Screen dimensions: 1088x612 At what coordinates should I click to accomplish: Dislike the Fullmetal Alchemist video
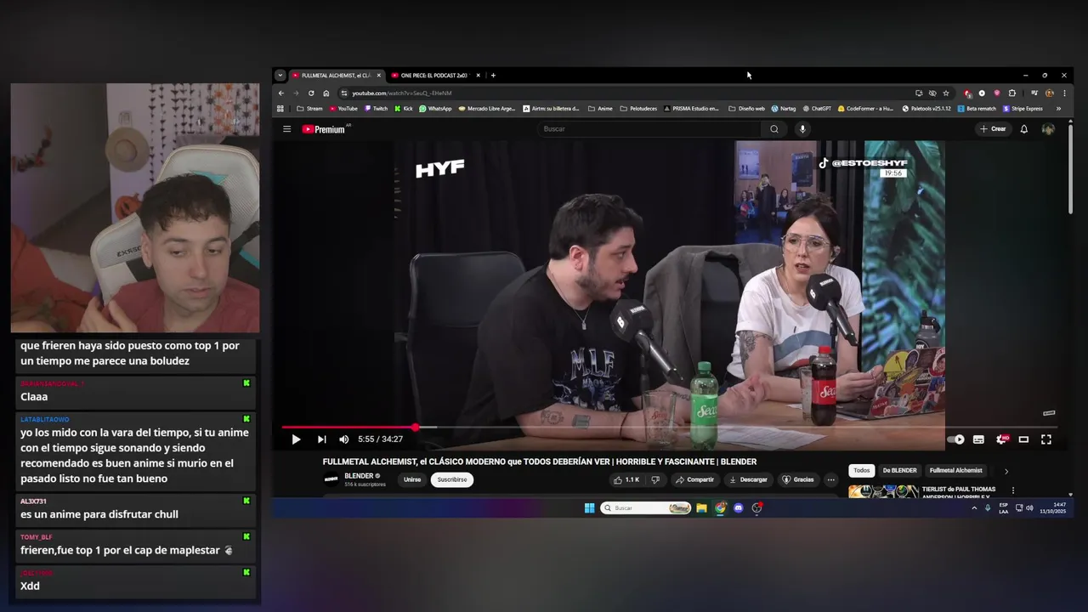[x=655, y=479]
